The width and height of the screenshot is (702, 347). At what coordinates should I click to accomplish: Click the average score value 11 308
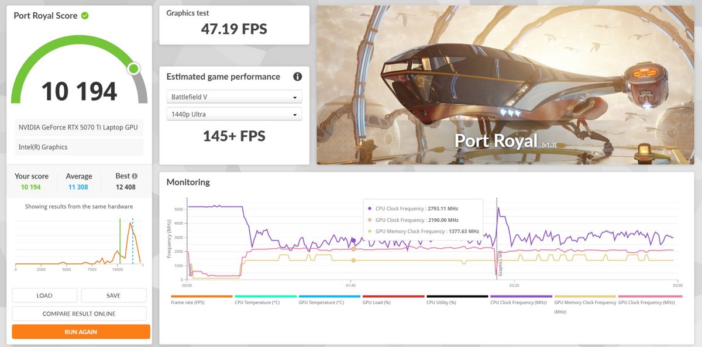(x=78, y=187)
